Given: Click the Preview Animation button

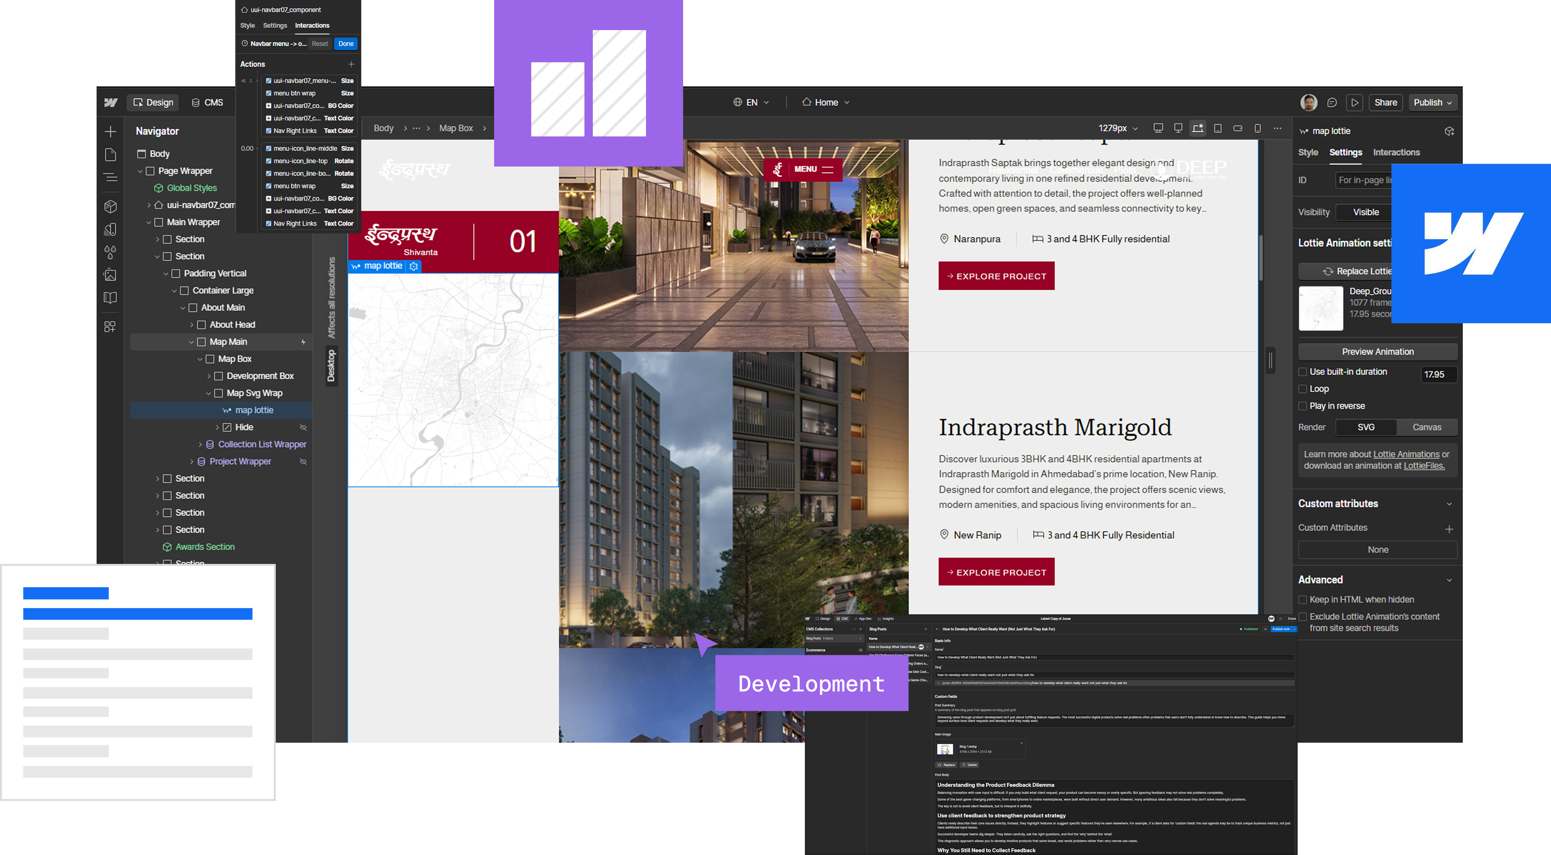Looking at the screenshot, I should tap(1377, 352).
